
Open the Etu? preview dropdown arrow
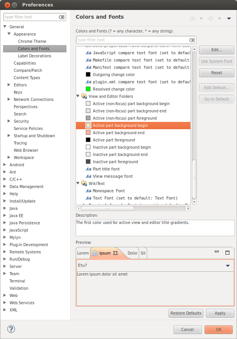[228, 266]
